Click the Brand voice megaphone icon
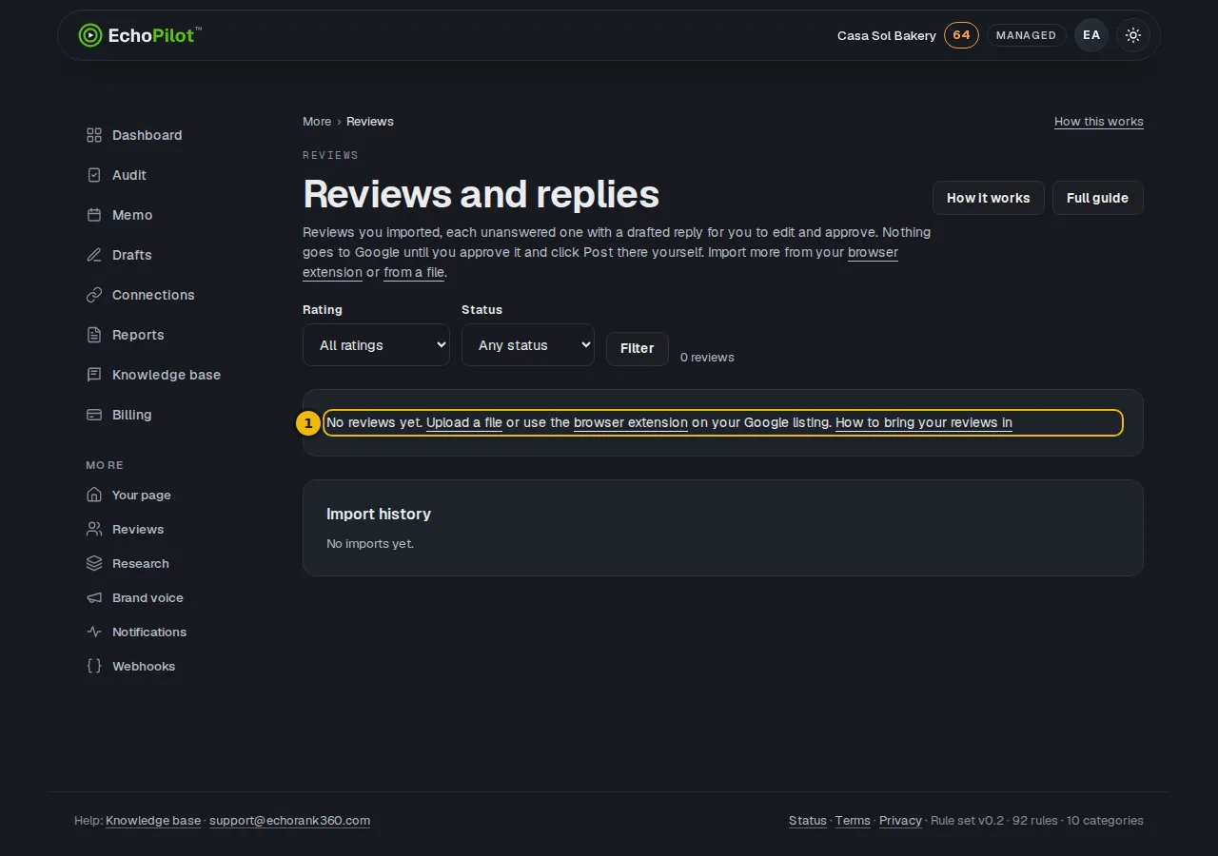 click(x=94, y=597)
